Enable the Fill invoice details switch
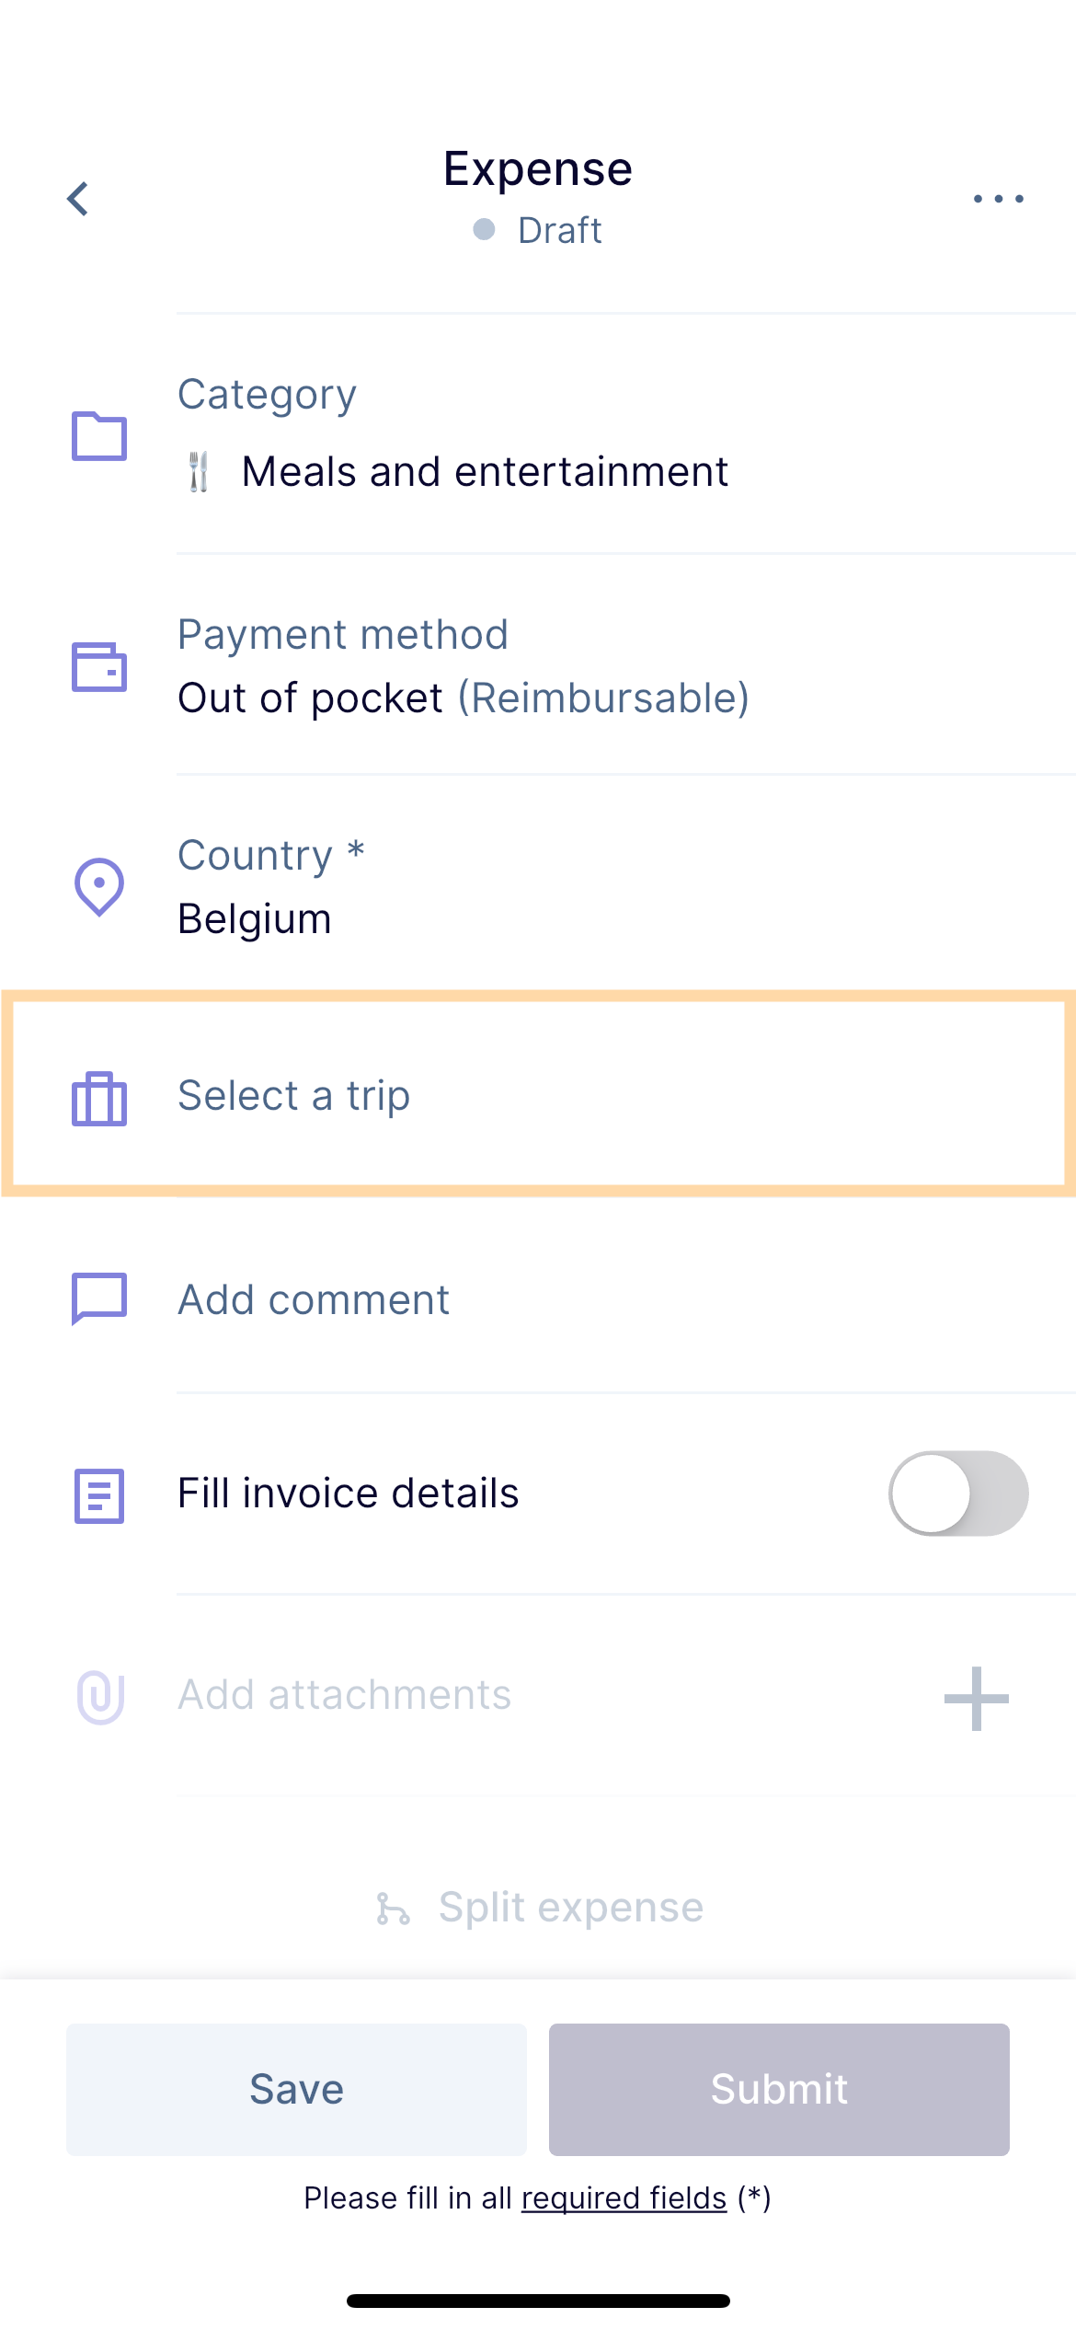The height and width of the screenshot is (2330, 1076). [958, 1494]
